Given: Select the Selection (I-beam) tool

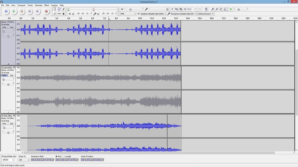Looking at the screenshot, I should click(x=55, y=9).
